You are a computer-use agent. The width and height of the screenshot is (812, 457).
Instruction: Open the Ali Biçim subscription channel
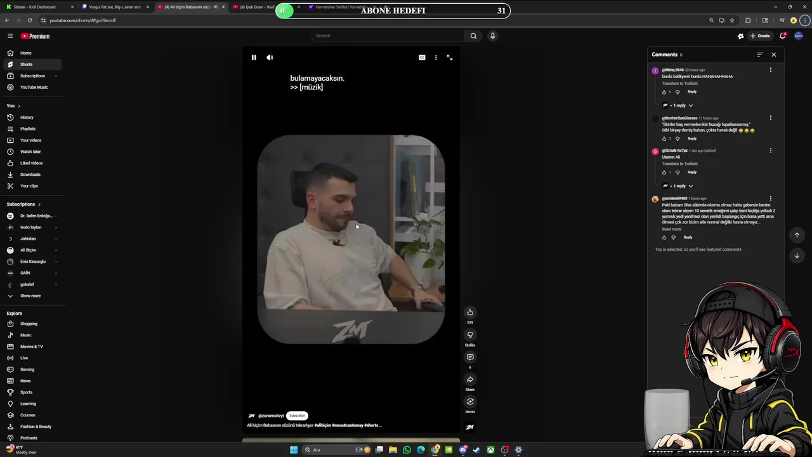[32, 250]
